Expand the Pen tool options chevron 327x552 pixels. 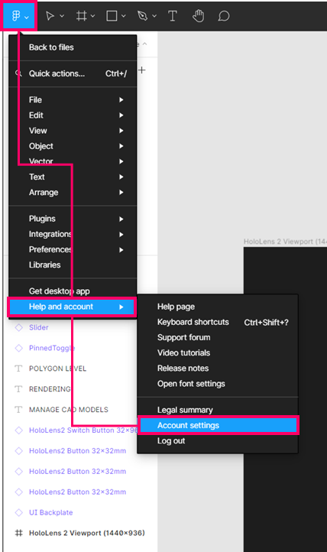tap(154, 16)
